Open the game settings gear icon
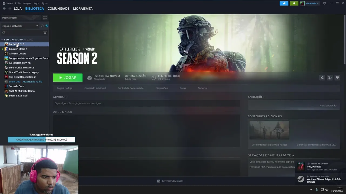The image size is (346, 194). [322, 78]
